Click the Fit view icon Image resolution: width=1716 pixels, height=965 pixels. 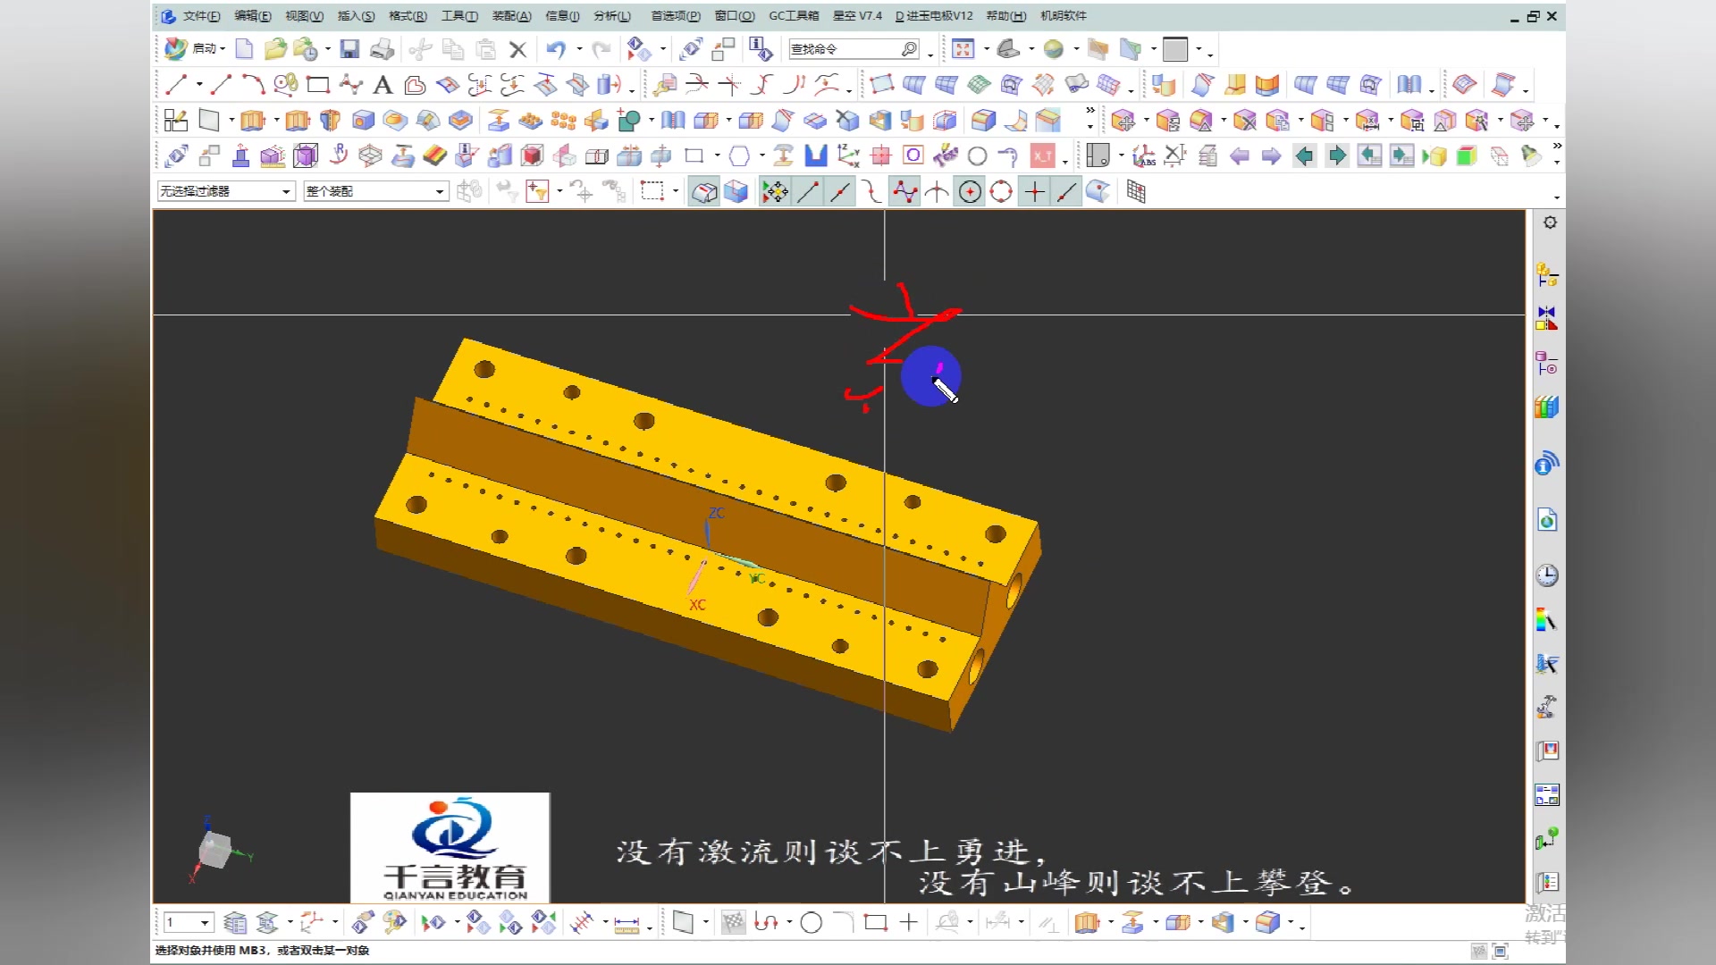coord(963,49)
